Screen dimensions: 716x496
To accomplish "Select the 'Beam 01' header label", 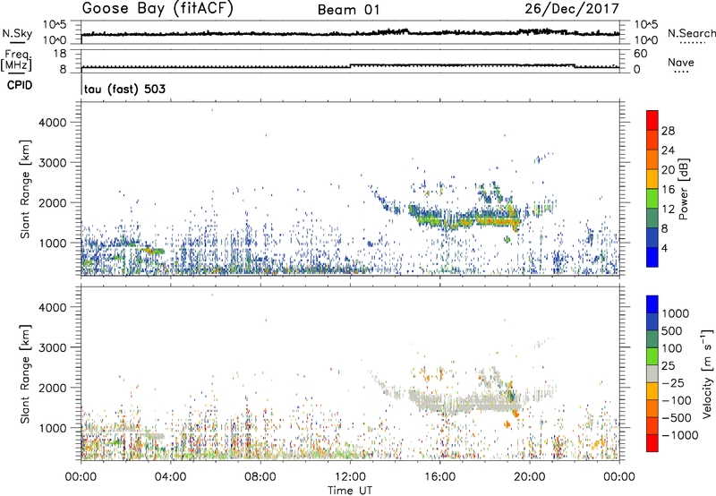I will pyautogui.click(x=349, y=10).
